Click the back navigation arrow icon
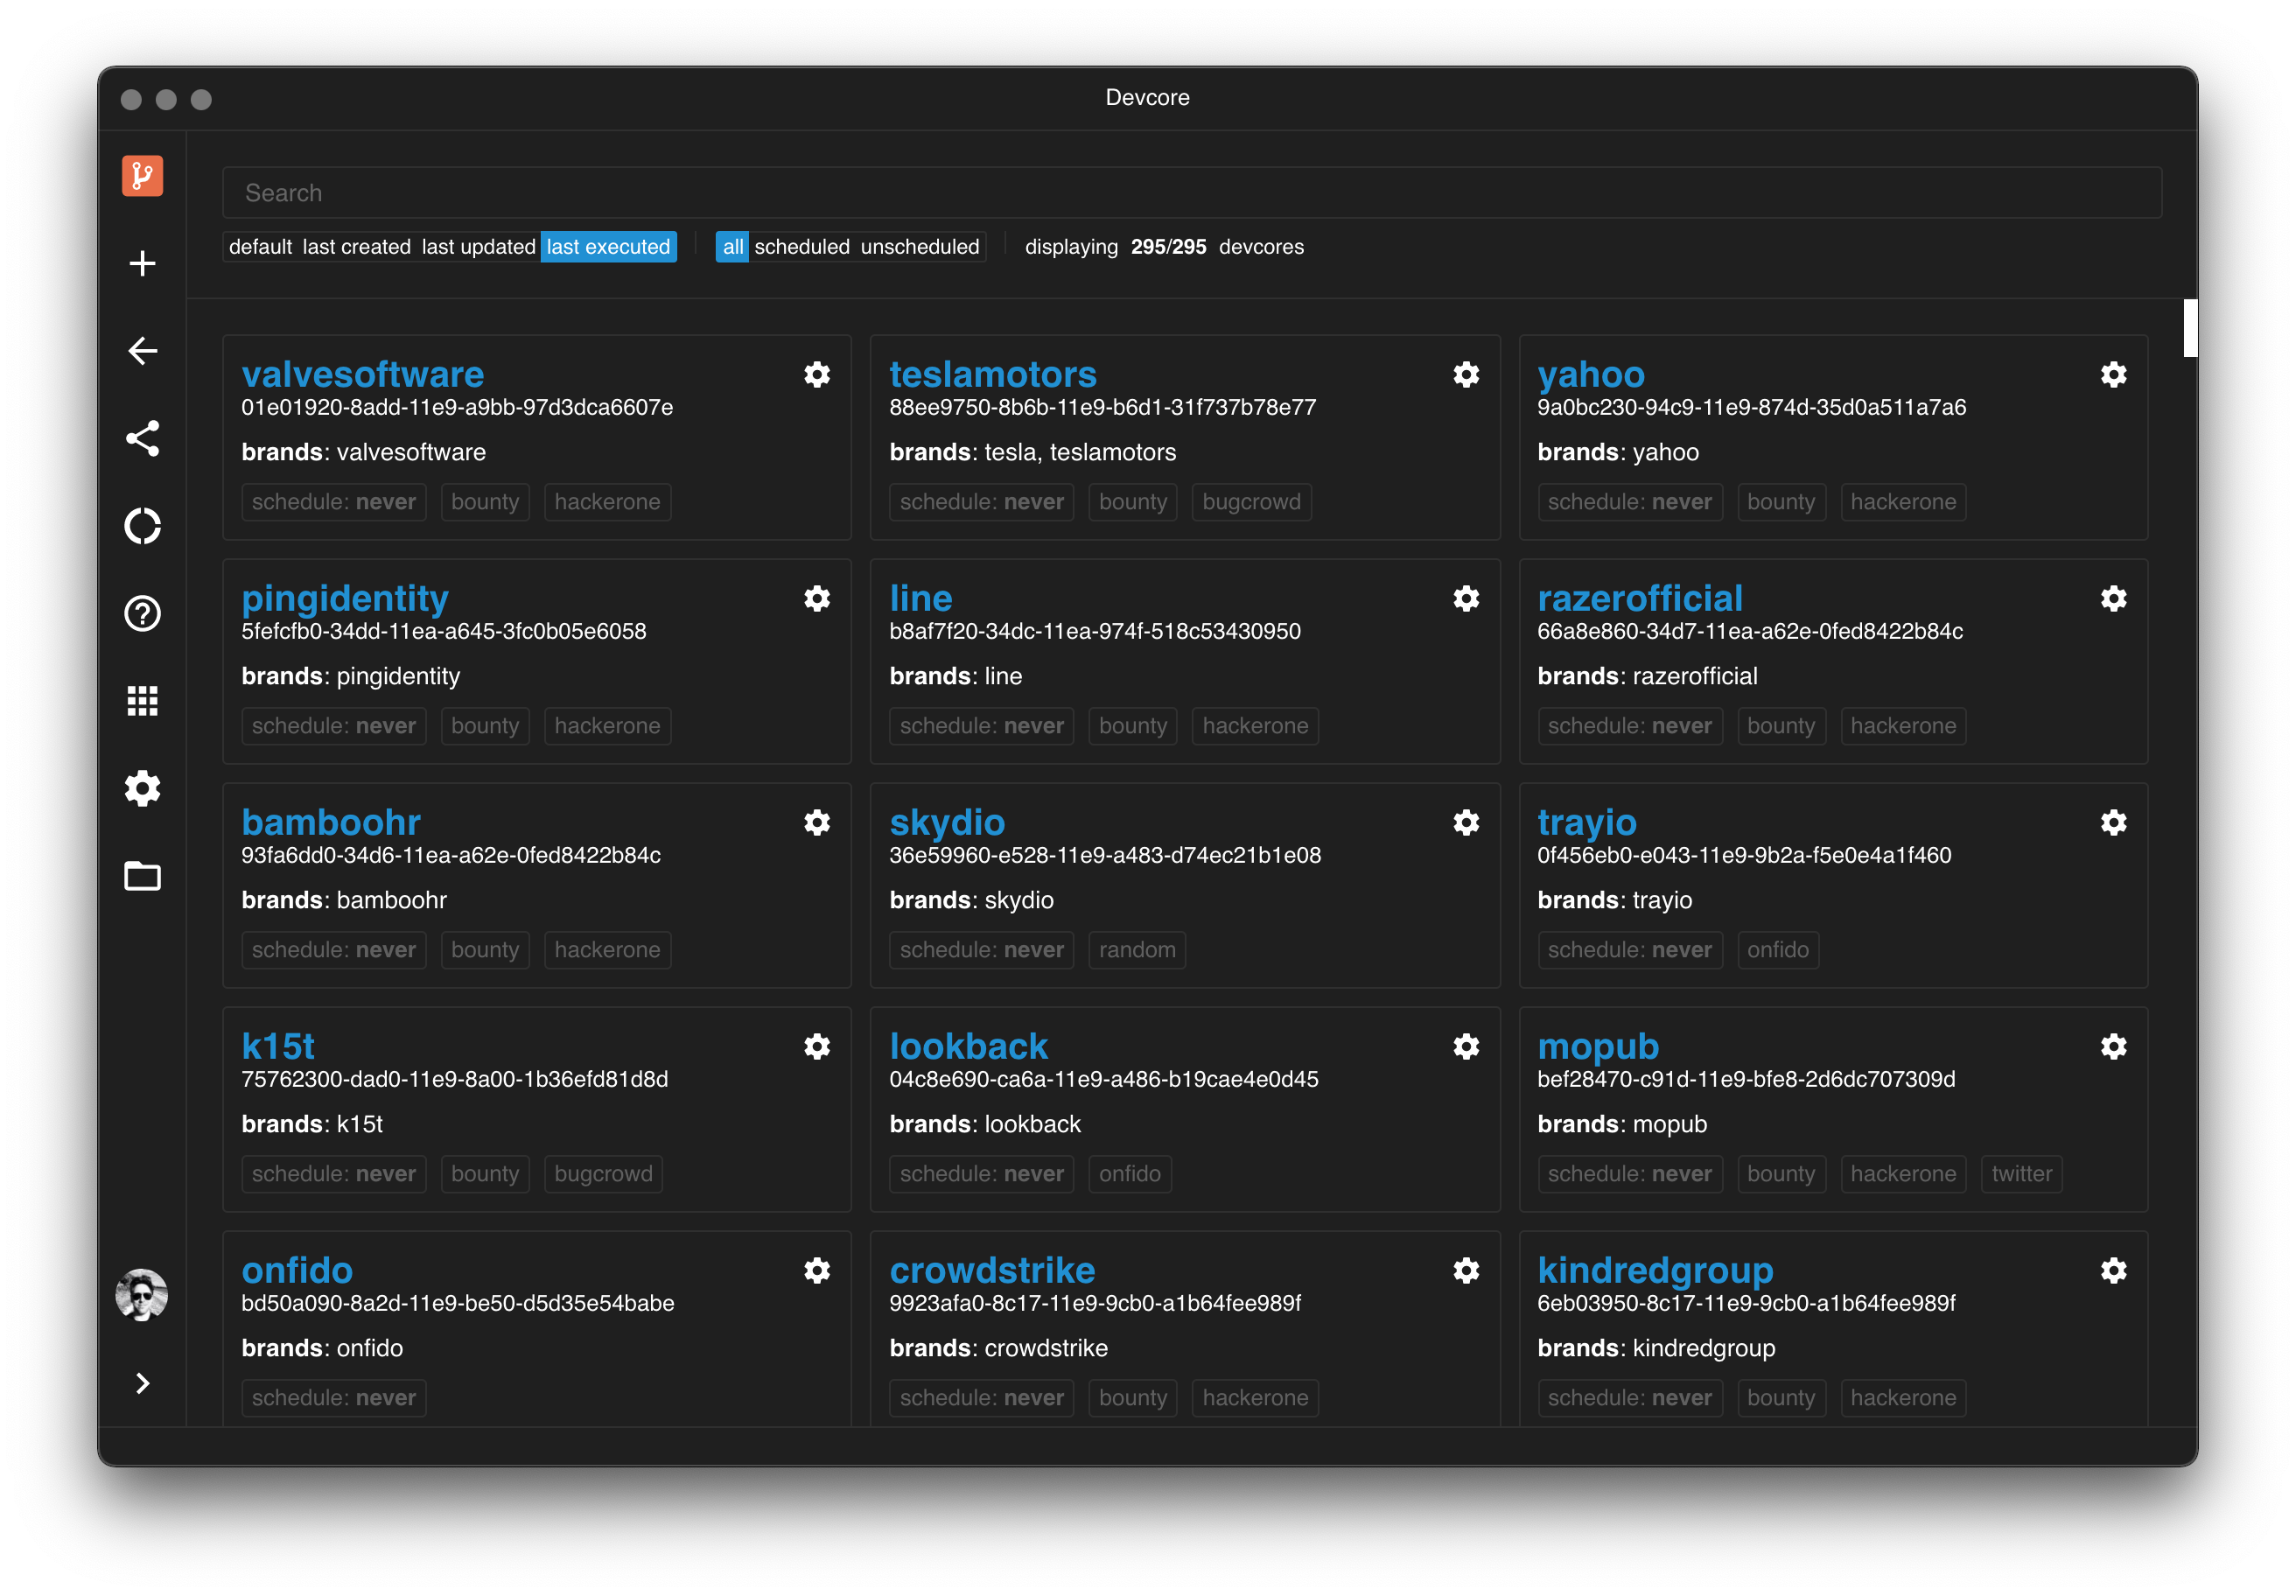The height and width of the screenshot is (1596, 2296). [x=143, y=351]
